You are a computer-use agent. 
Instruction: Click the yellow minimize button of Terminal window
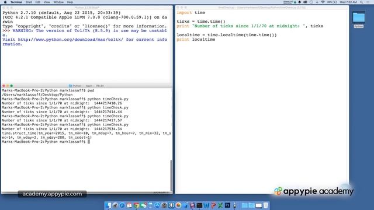(8, 86)
